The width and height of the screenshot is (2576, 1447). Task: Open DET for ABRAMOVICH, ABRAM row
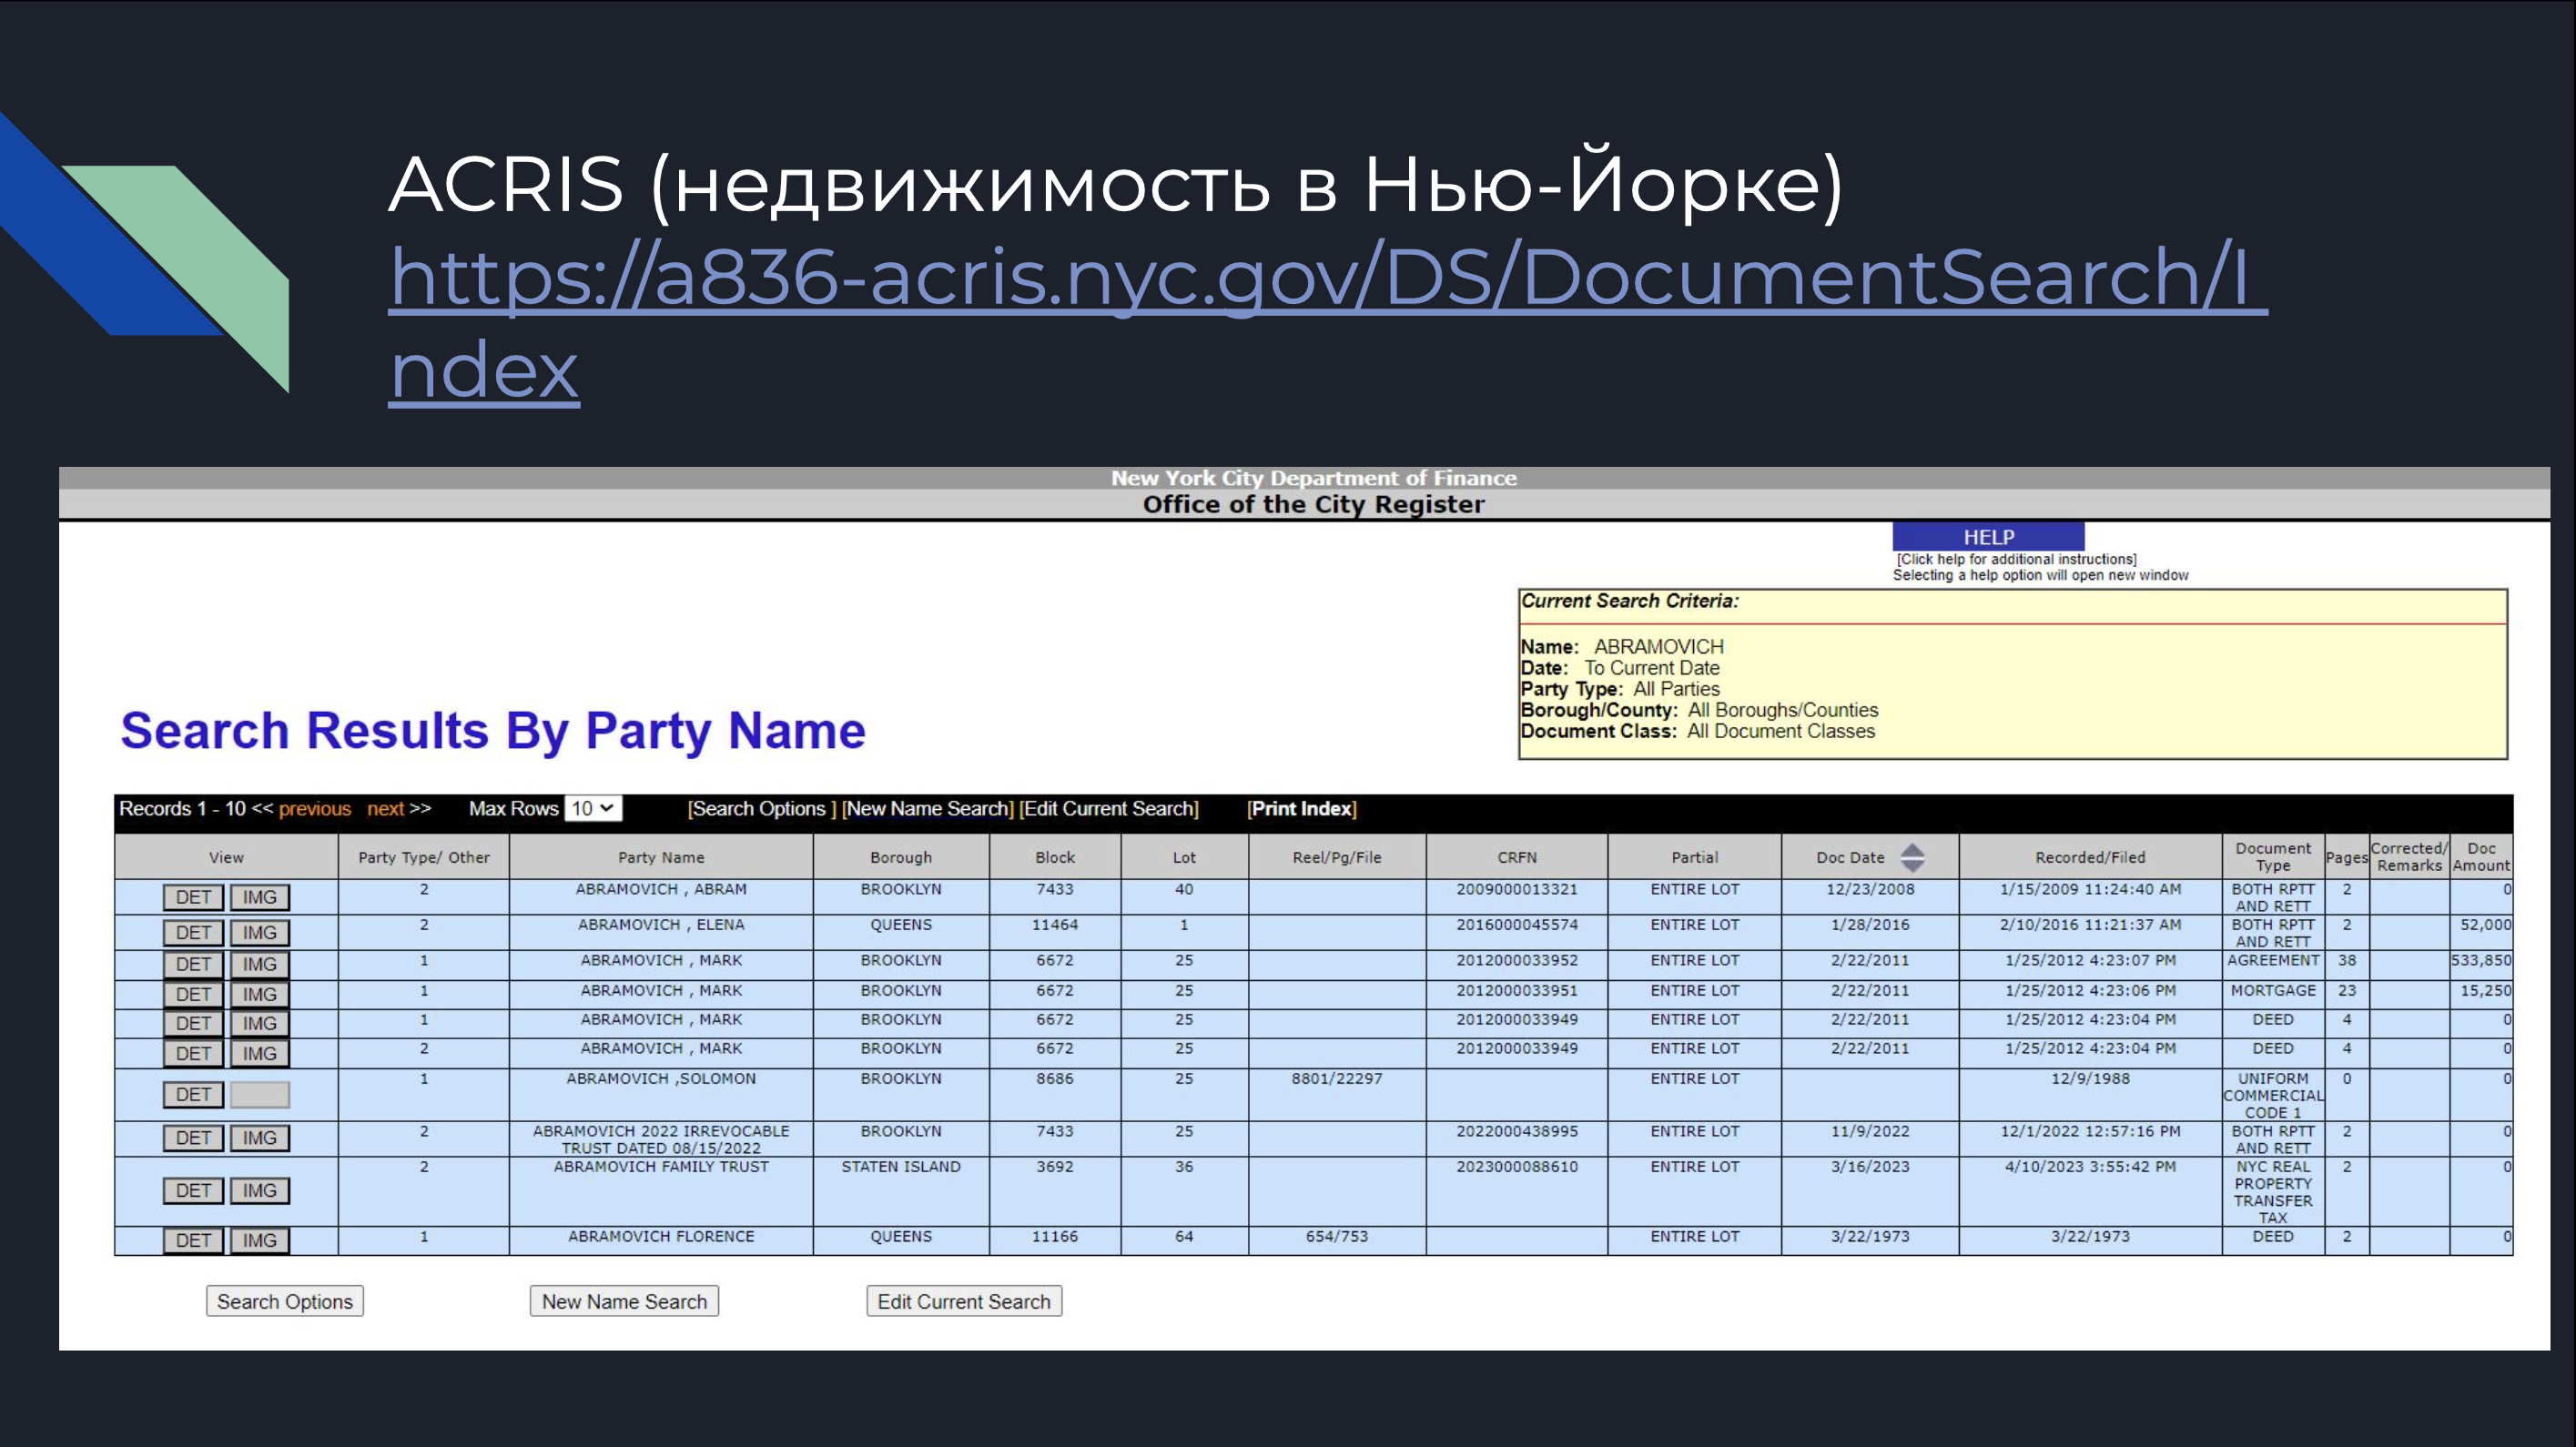pos(193,897)
